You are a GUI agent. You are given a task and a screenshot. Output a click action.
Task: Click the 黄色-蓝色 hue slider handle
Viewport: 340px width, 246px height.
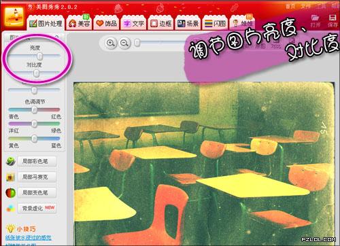(34, 138)
